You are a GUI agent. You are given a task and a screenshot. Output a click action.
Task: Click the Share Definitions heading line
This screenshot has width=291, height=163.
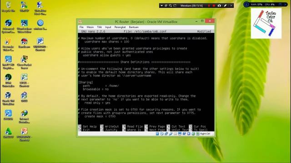pos(135,62)
